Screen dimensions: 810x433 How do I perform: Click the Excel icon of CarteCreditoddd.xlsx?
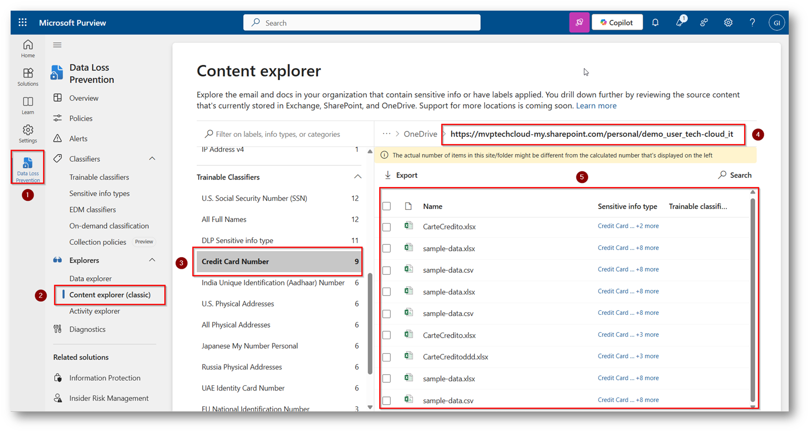409,356
